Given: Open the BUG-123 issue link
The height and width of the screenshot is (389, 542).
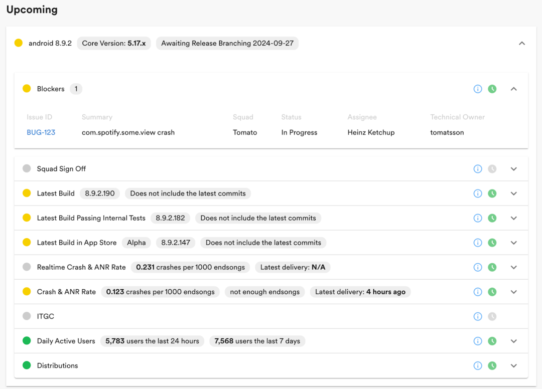Looking at the screenshot, I should pos(41,132).
